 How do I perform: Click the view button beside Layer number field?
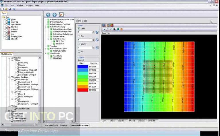[97, 32]
